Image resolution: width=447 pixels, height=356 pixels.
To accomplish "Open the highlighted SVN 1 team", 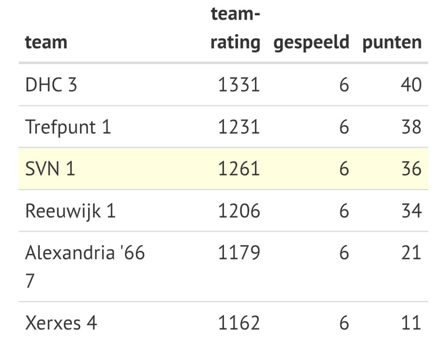I will pos(50,169).
